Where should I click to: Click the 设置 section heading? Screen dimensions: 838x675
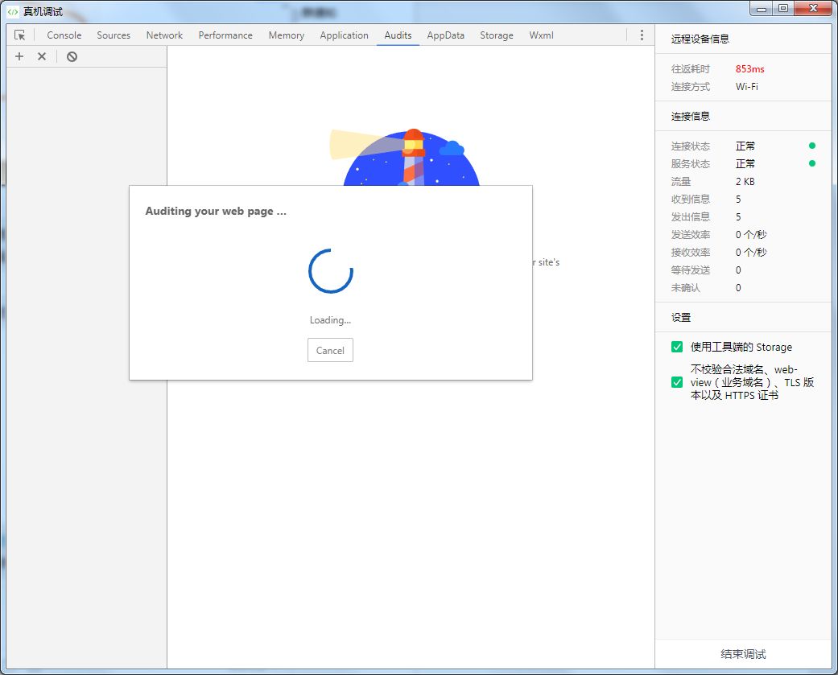pos(681,317)
